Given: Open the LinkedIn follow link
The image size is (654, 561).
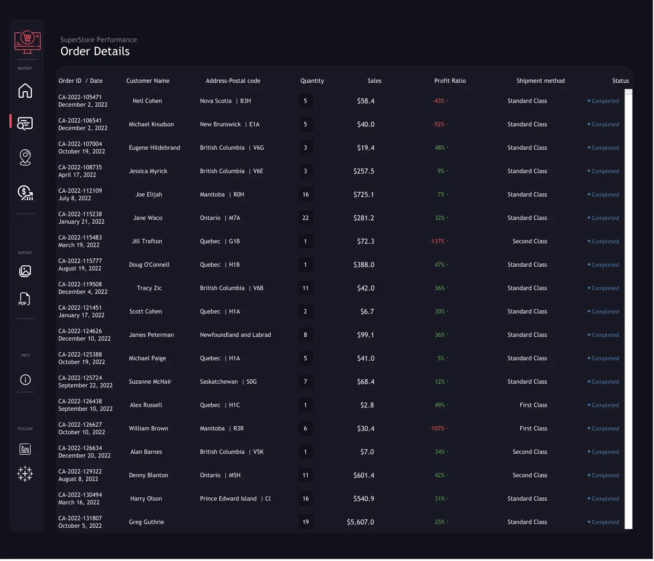Looking at the screenshot, I should [25, 449].
